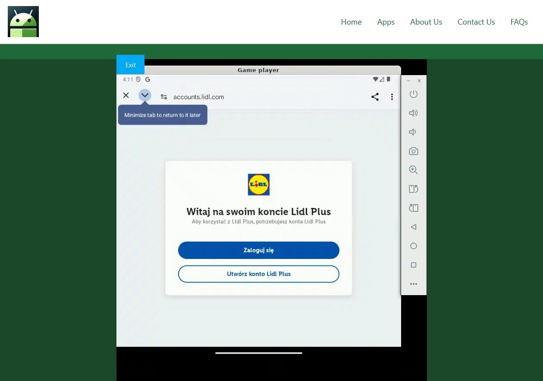The image size is (543, 381).
Task: Click Utwórz konto Lidl Plus button
Action: pos(258,274)
